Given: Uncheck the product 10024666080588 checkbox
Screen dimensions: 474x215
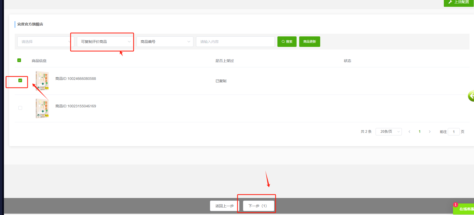Looking at the screenshot, I should (x=20, y=80).
